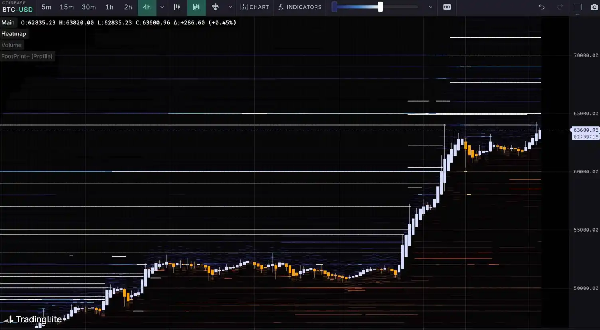Open the layout window square icon
This screenshot has height=330, width=600.
click(x=577, y=7)
